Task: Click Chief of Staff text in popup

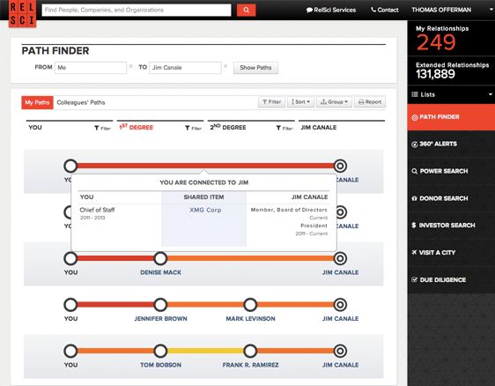Action: coord(97,210)
